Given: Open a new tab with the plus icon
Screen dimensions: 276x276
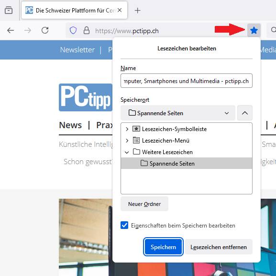Looking at the screenshot, I should pyautogui.click(x=137, y=11).
